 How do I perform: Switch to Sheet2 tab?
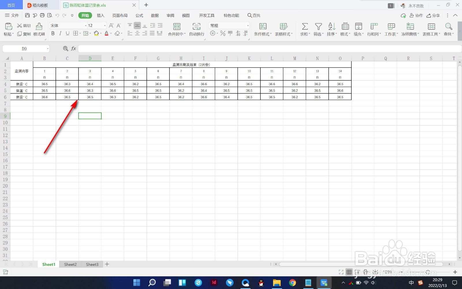point(70,264)
